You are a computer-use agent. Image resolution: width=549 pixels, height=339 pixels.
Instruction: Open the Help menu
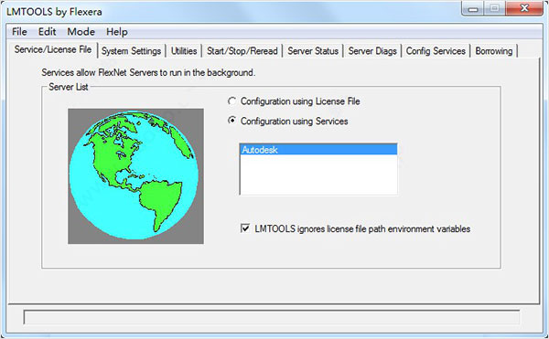point(117,32)
